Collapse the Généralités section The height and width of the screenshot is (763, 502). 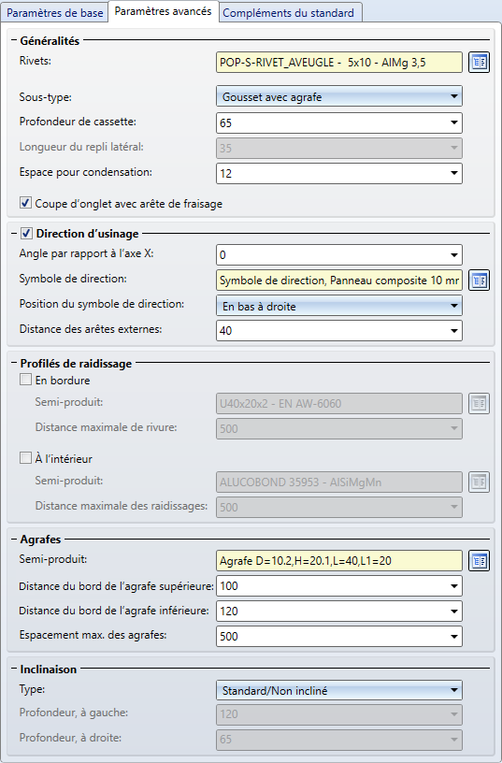tap(14, 41)
